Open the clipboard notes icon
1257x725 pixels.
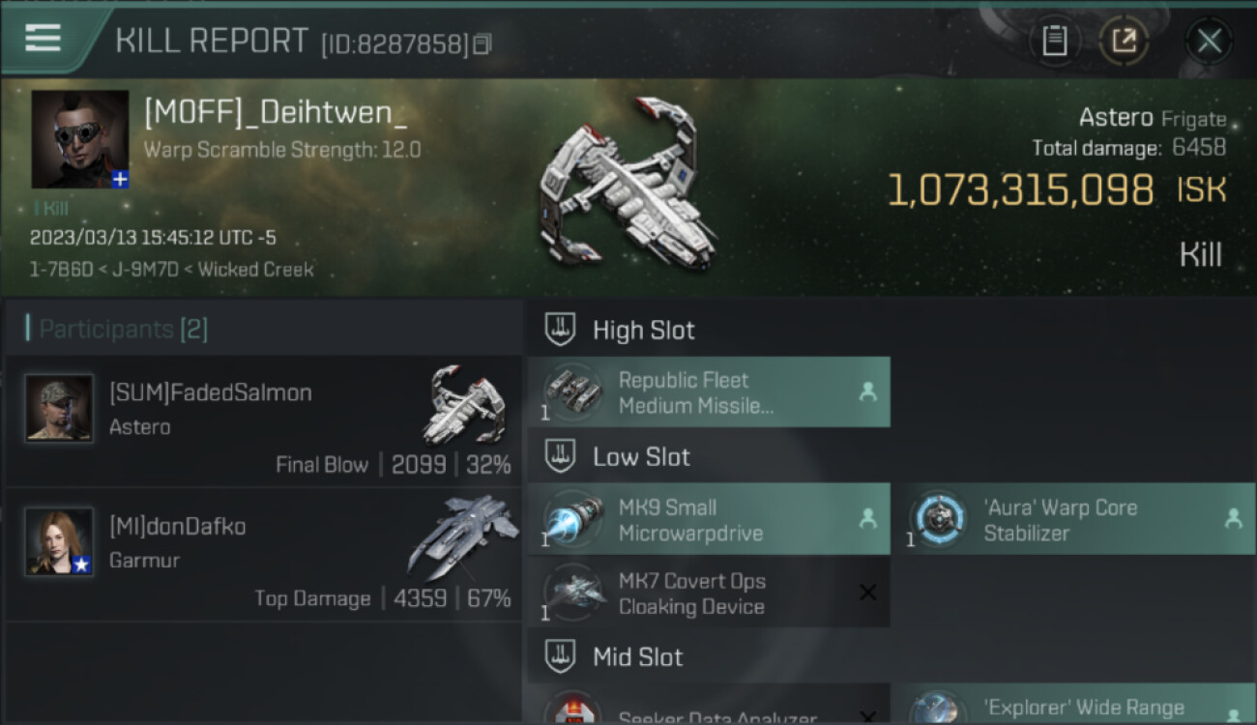1055,42
